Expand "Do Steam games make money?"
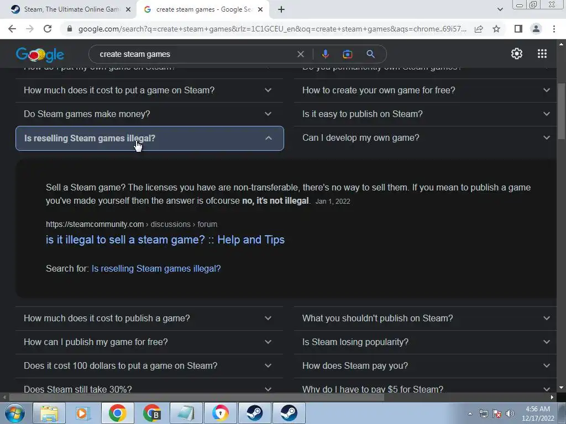The width and height of the screenshot is (566, 424). 149,114
